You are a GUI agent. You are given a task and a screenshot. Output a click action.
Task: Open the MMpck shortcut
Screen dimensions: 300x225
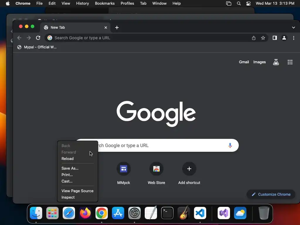[124, 173]
